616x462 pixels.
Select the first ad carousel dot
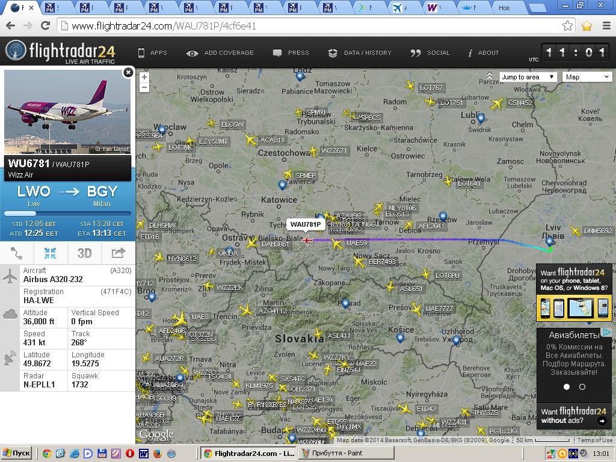(566, 387)
